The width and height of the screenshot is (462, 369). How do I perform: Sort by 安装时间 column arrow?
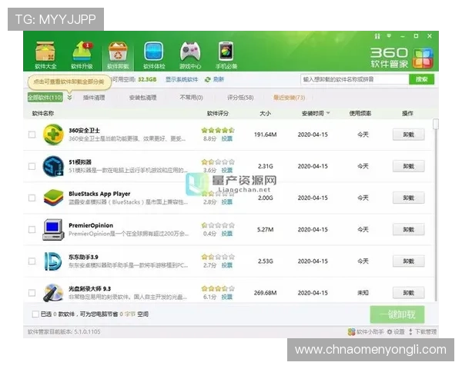(328, 113)
